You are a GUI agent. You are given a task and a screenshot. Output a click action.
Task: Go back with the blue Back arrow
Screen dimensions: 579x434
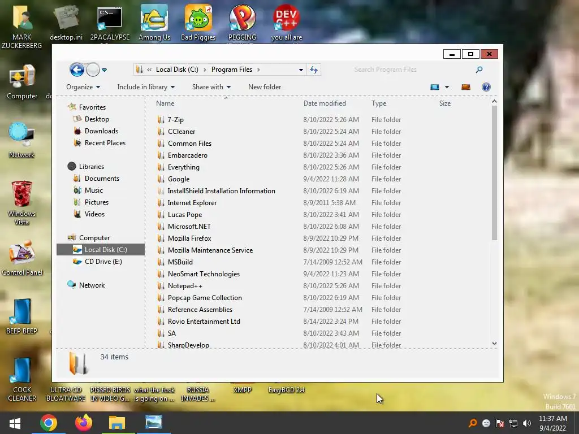[77, 70]
